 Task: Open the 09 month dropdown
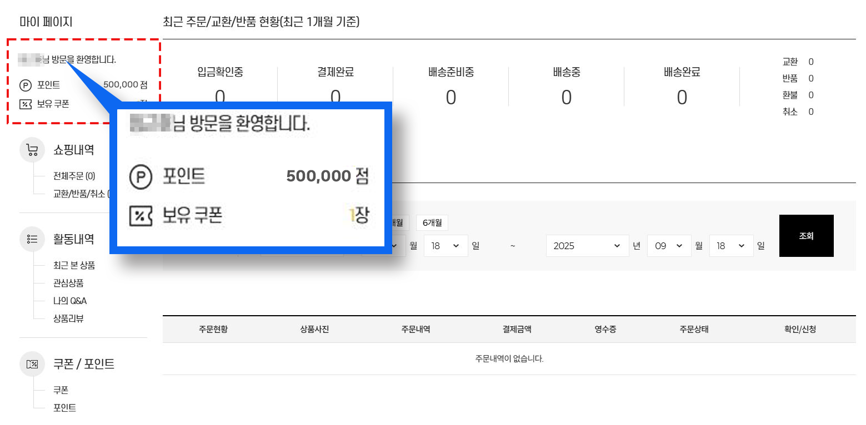(668, 246)
